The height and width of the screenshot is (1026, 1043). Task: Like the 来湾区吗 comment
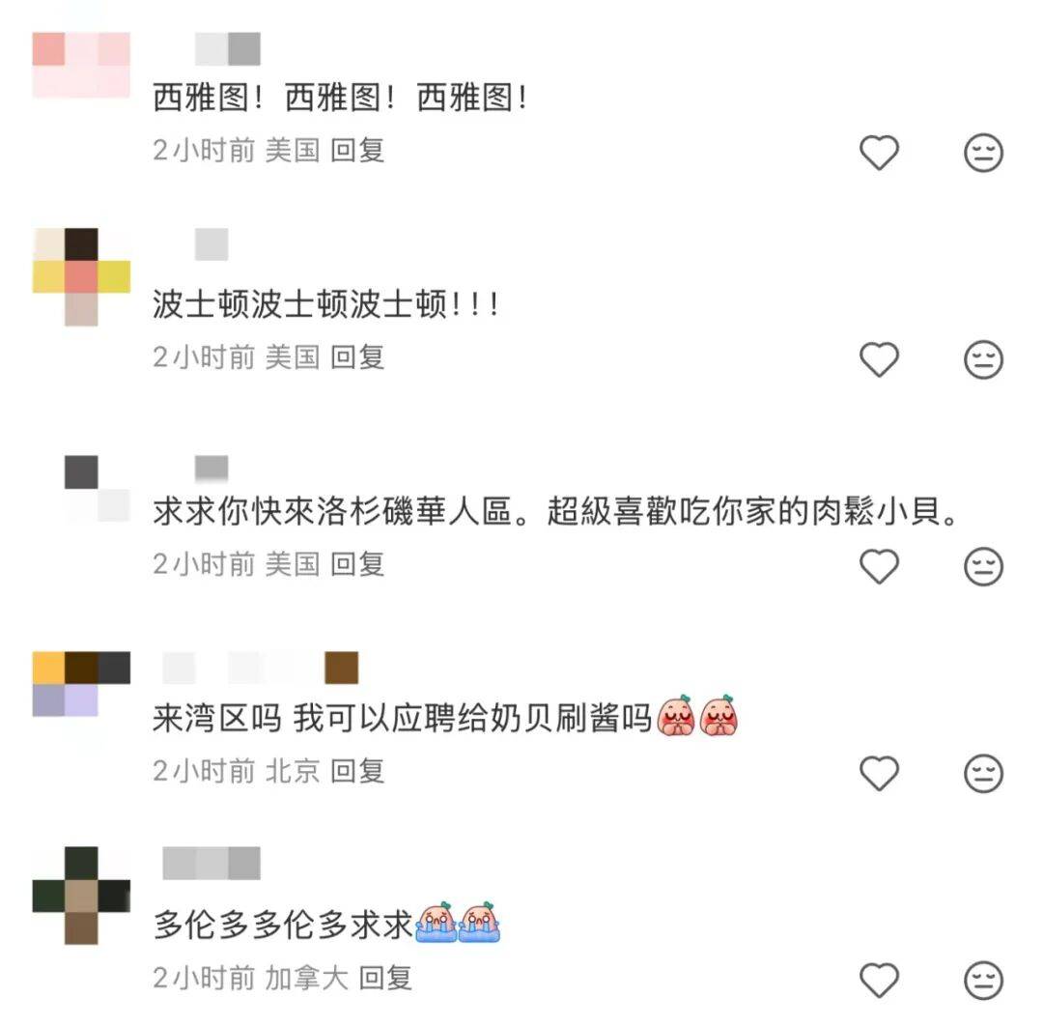(x=880, y=773)
